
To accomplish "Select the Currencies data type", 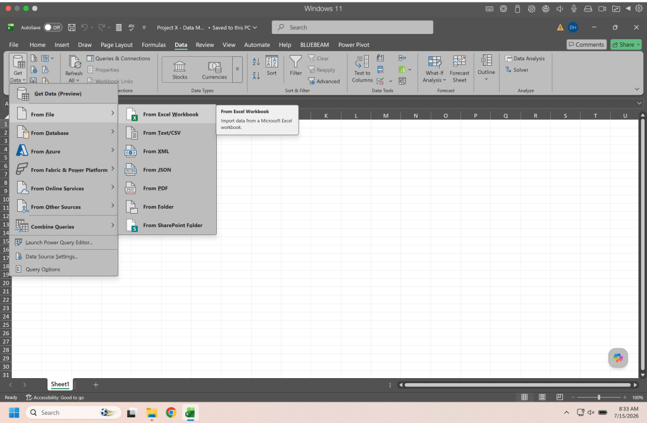I will 214,70.
